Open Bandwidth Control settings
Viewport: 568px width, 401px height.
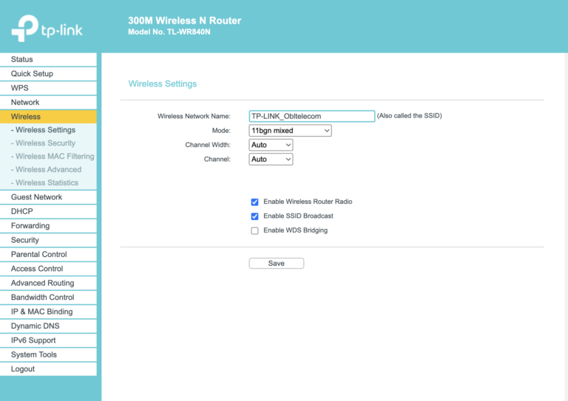coord(42,297)
